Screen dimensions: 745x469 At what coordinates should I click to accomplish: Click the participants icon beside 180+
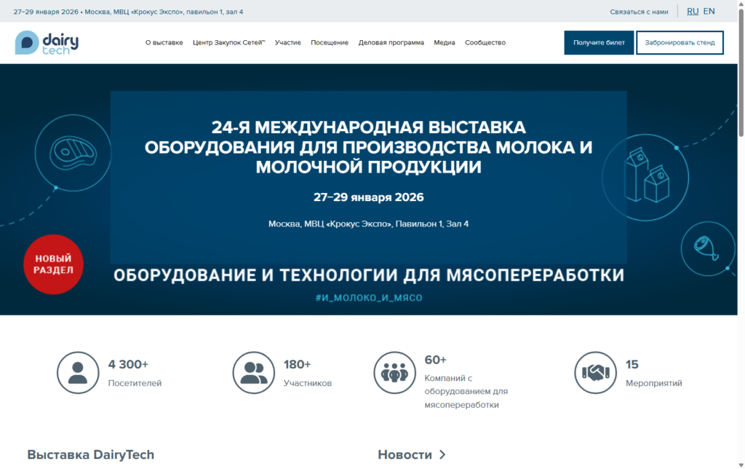pyautogui.click(x=253, y=372)
